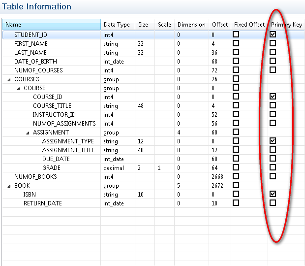Click the Offset column header
The height and width of the screenshot is (266, 305).
point(220,25)
